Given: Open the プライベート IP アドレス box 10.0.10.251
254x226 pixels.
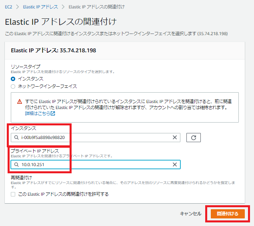Looking at the screenshot, I should (x=92, y=165).
